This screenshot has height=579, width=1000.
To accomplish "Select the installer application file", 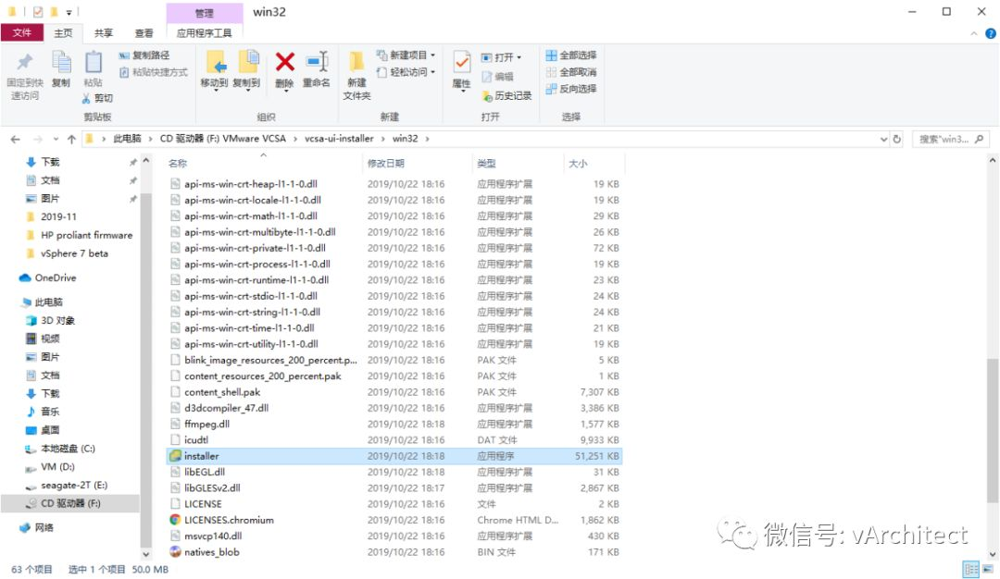I will click(x=394, y=456).
